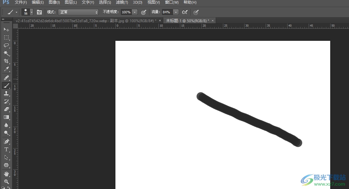
Task: Open the 图像(I) menu
Action: click(54, 2)
